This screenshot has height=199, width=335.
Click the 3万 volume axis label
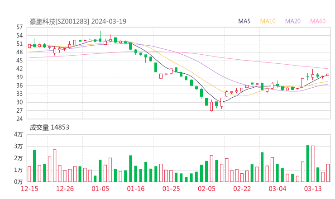click(x=19, y=146)
